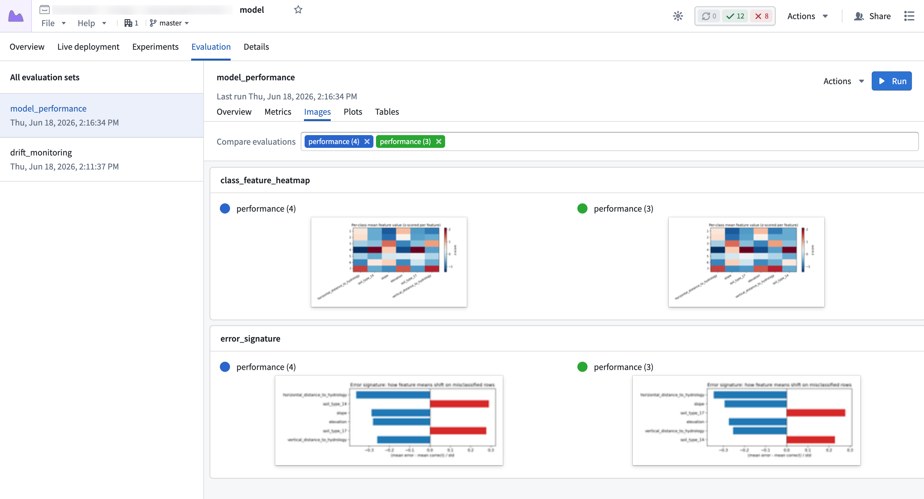Switch to the Experiments tab
924x499 pixels.
[x=155, y=47]
